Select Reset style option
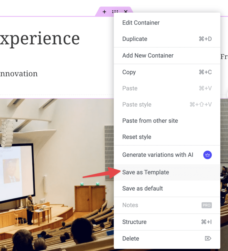The width and height of the screenshot is (228, 251). (x=137, y=137)
